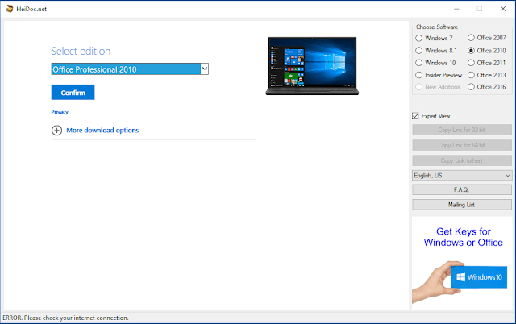Screen dimensions: 516x324
Task: Click the F.A.Q. button
Action: 462,189
